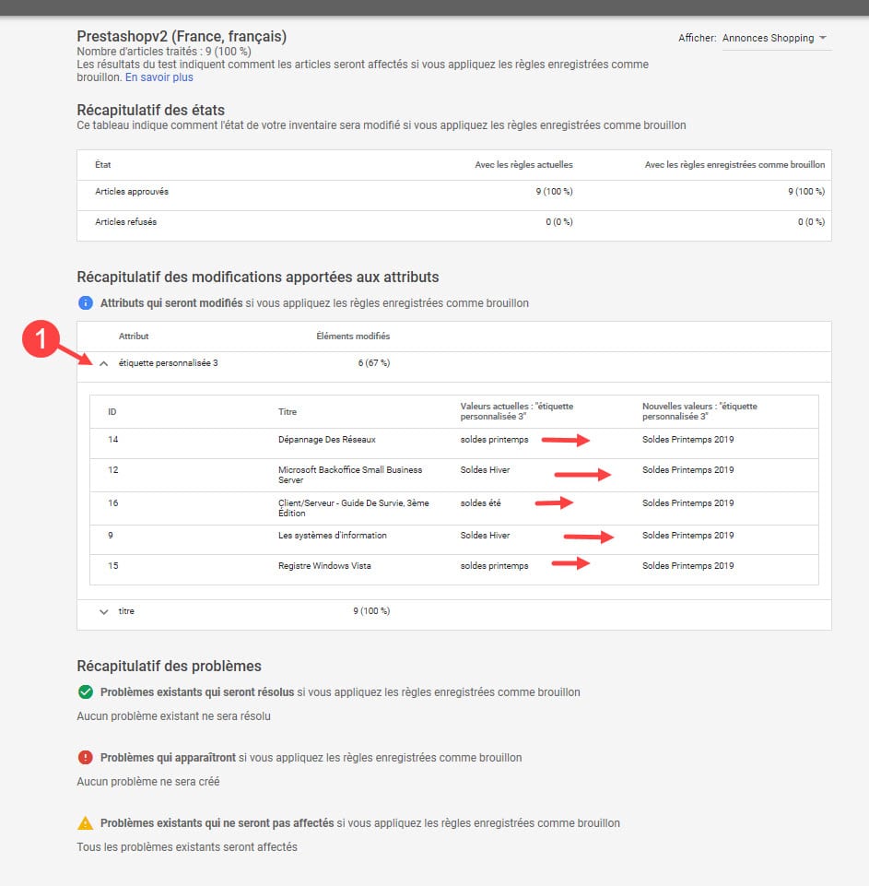The image size is (869, 886).
Task: Click the Microsoft Backoffice Small Business Server row
Action: tap(350, 475)
